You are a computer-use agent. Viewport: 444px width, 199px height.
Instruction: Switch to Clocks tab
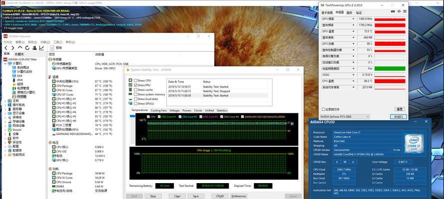198,110
